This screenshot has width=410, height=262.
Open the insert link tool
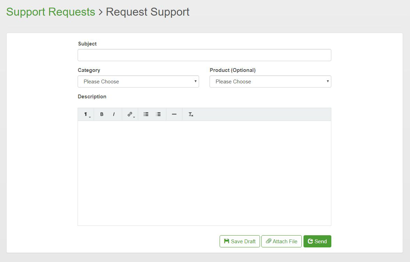pyautogui.click(x=130, y=114)
